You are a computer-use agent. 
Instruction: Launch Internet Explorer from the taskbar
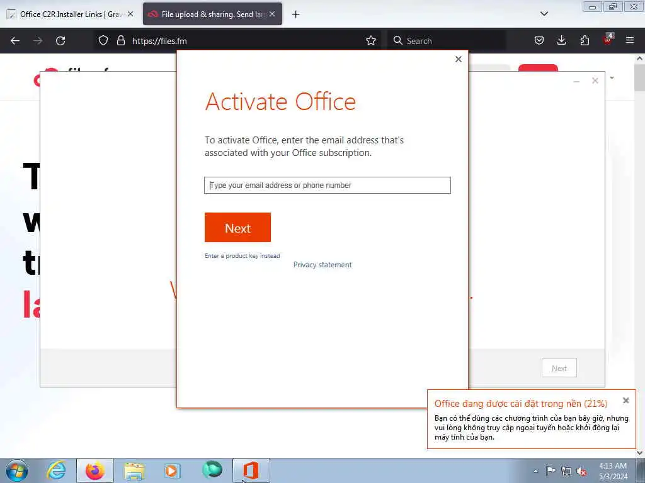(x=56, y=470)
